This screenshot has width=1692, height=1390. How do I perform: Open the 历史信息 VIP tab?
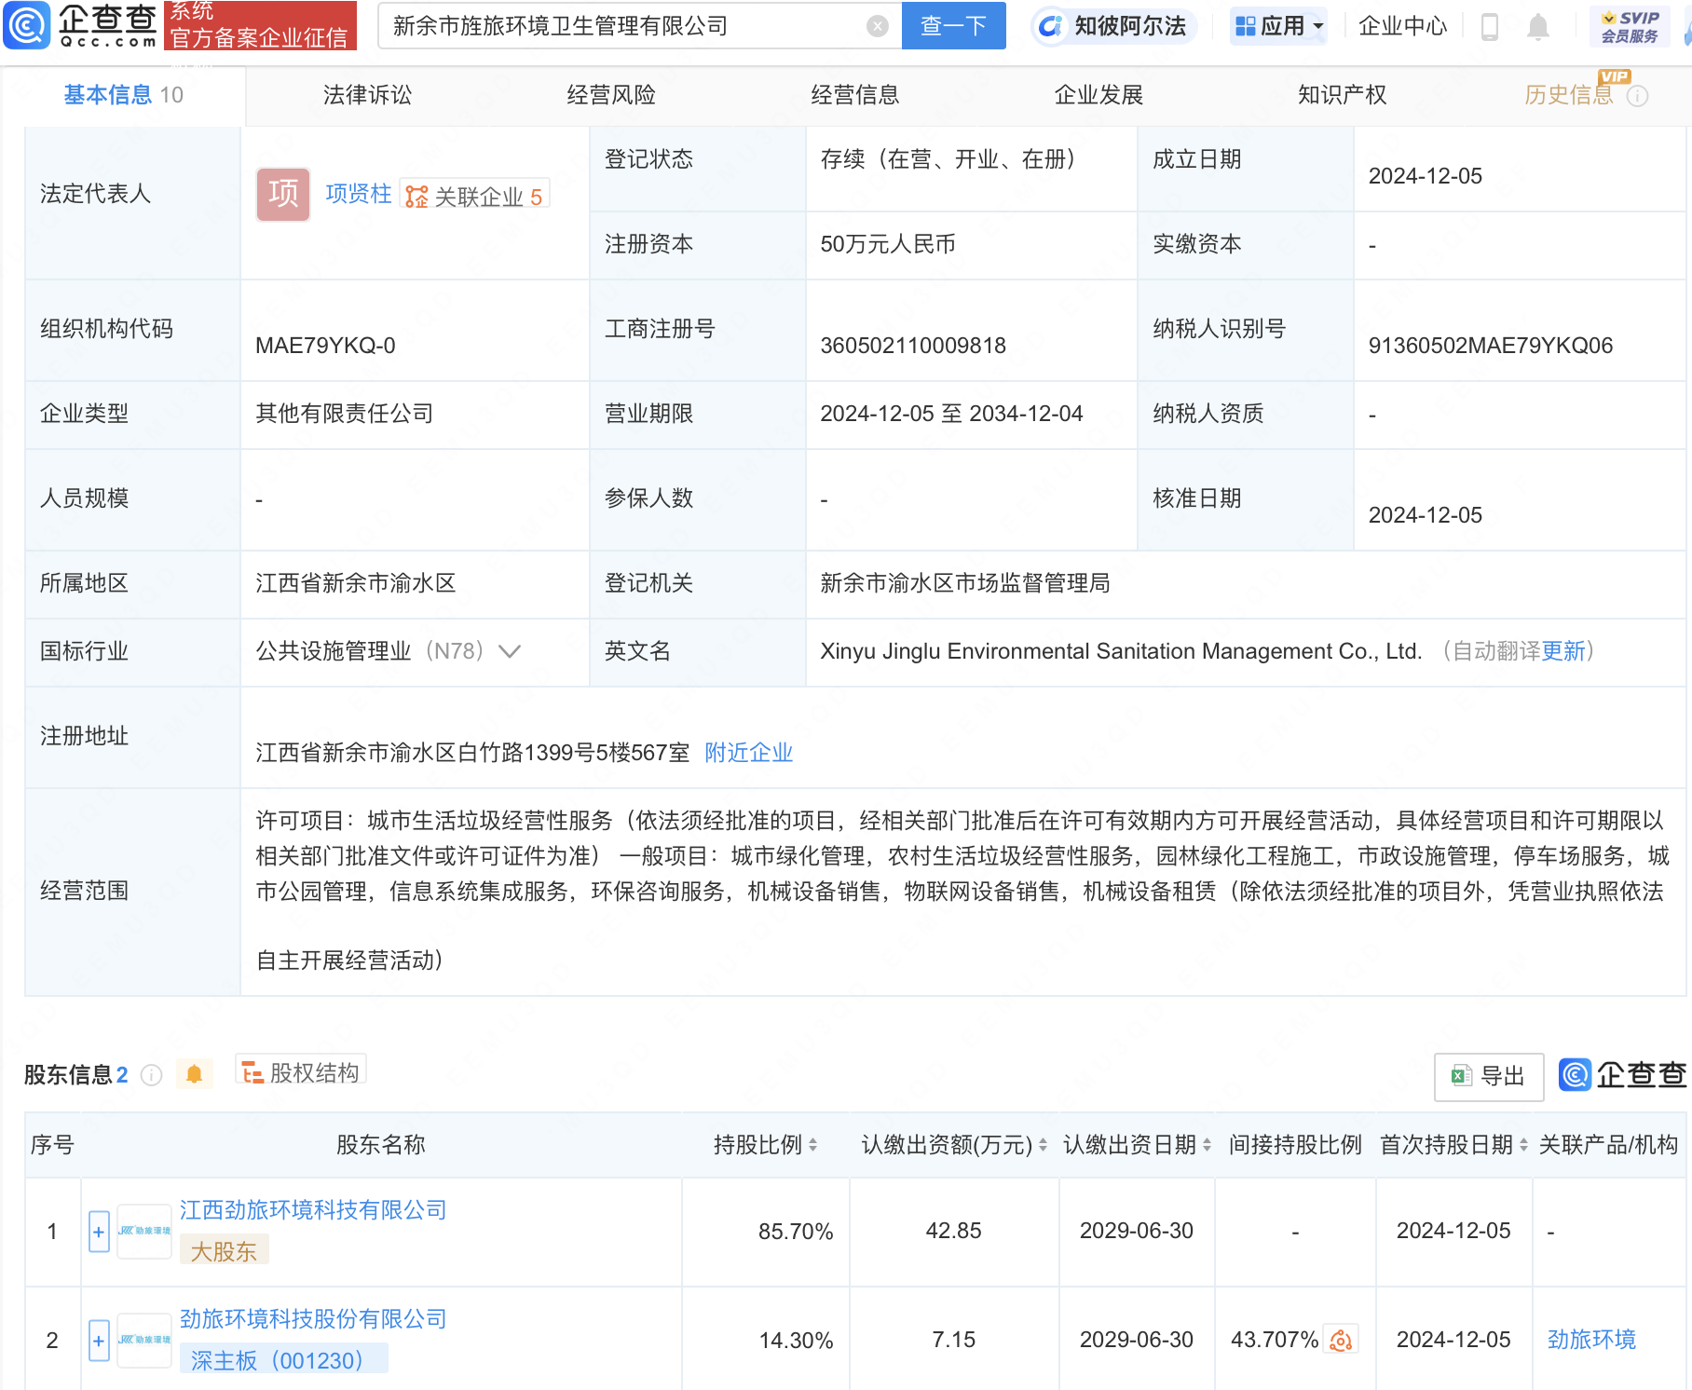(1569, 95)
